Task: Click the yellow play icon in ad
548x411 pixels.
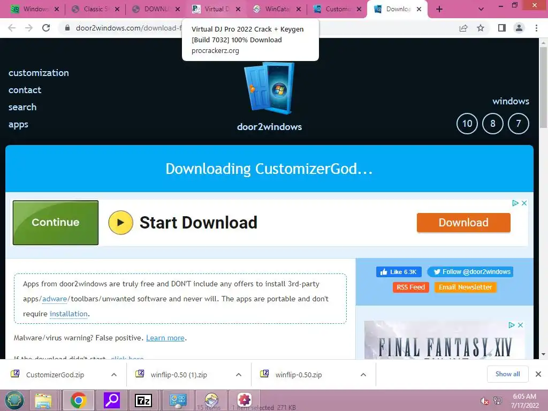Action: (120, 222)
